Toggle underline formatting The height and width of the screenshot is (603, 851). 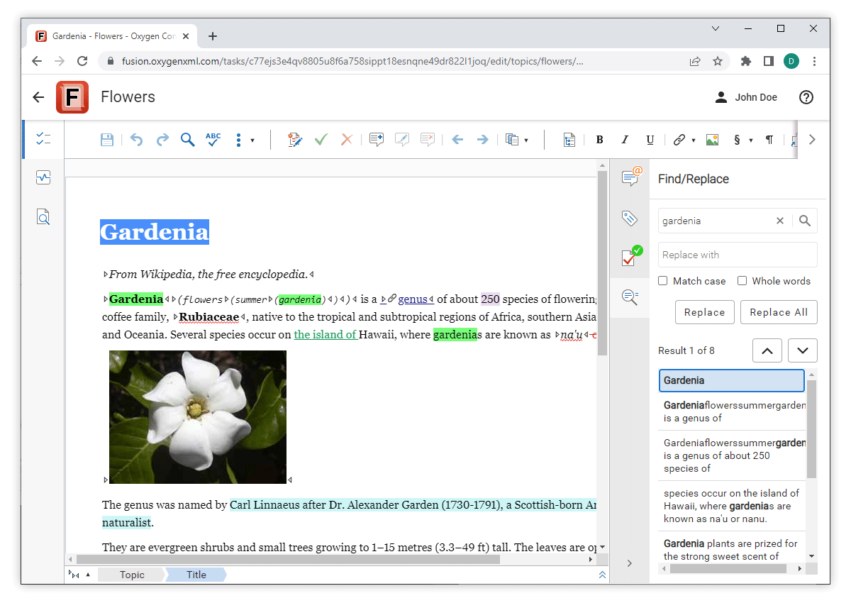pyautogui.click(x=650, y=140)
